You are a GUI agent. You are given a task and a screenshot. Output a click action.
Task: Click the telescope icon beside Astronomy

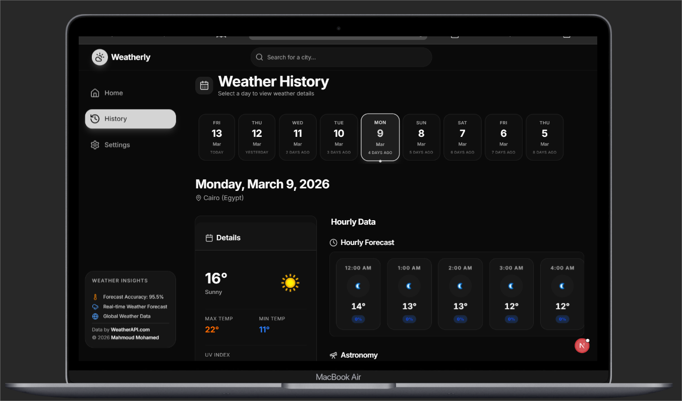[x=333, y=356]
